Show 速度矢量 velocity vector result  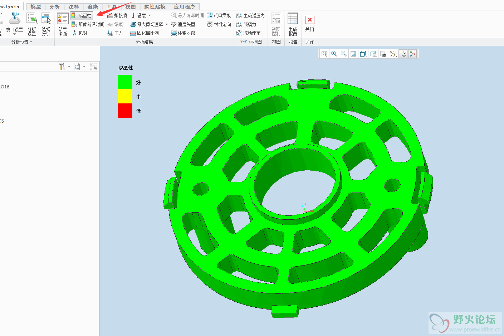point(183,24)
